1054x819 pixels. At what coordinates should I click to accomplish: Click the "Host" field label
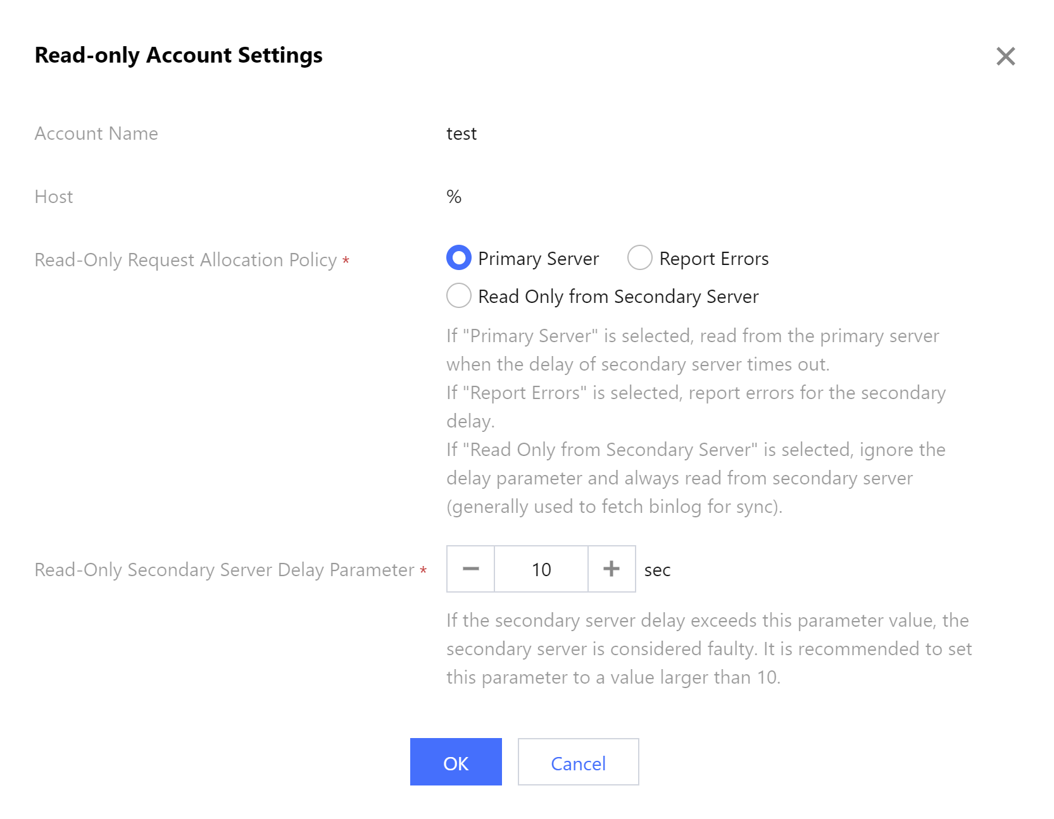[x=54, y=197]
